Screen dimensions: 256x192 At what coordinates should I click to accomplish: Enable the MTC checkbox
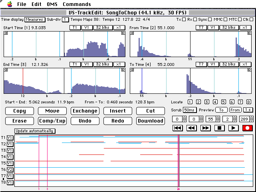coord(240,20)
